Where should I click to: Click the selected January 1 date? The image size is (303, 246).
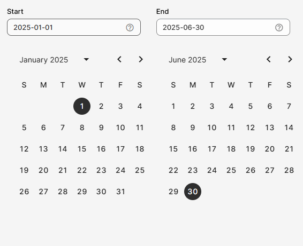click(82, 106)
